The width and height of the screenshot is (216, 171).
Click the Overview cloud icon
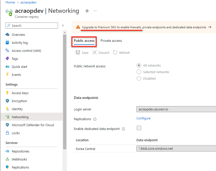(8, 35)
